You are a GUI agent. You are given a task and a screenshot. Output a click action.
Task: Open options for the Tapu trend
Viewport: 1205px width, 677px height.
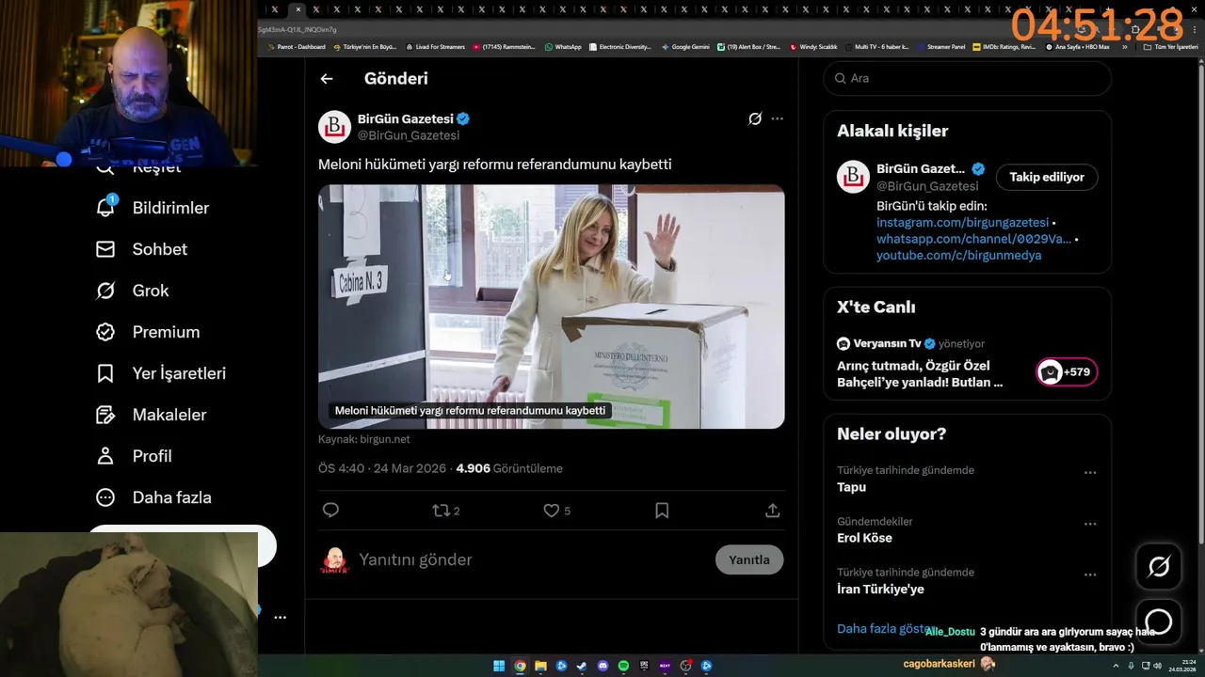(x=1090, y=473)
